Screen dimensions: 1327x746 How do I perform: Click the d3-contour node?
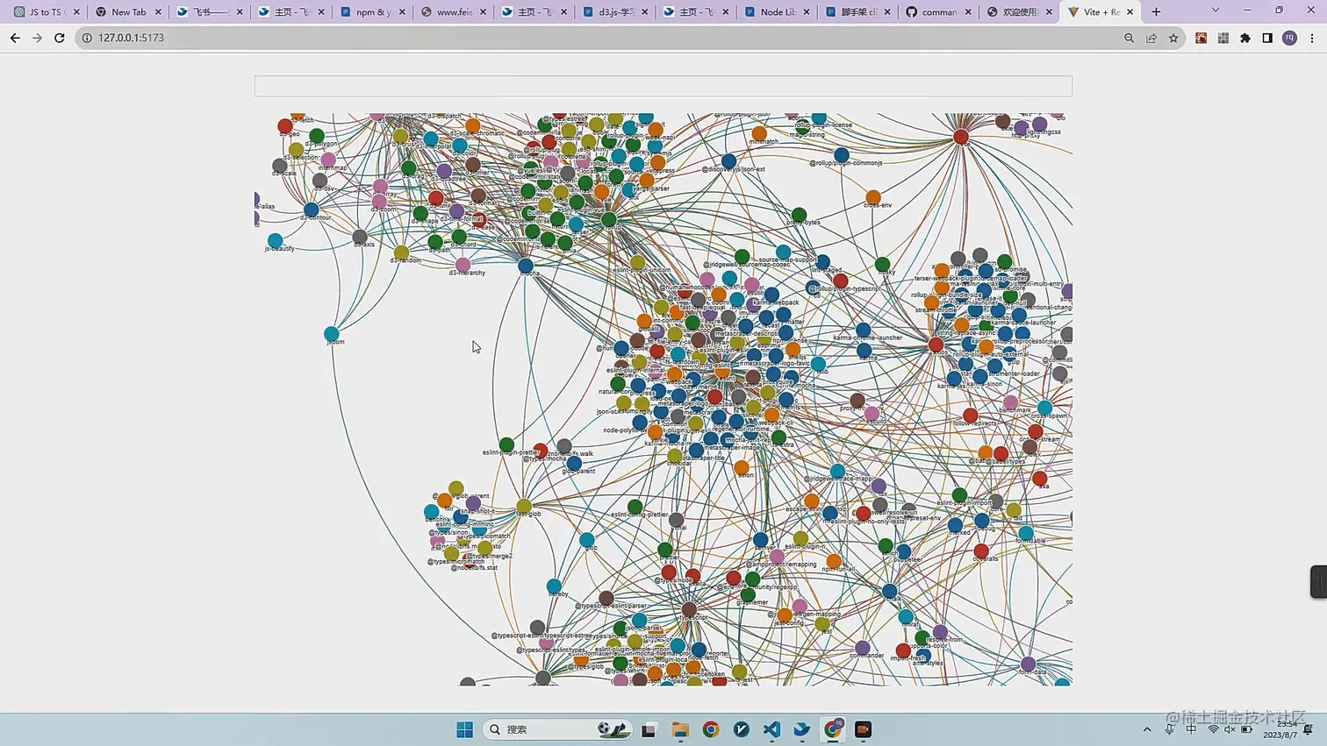coord(311,210)
